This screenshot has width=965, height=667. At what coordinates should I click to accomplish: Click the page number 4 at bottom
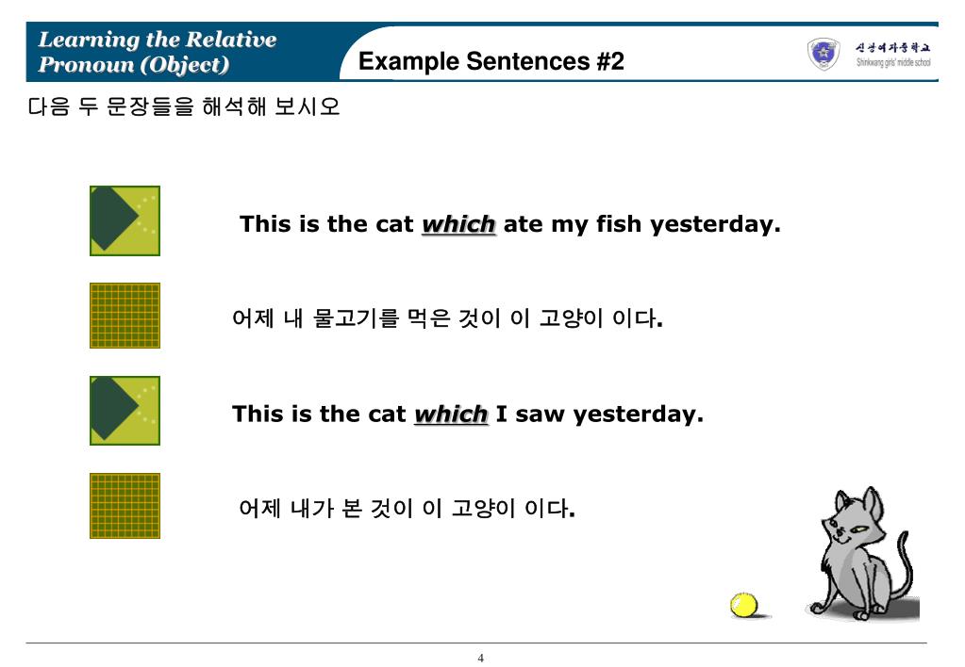(x=481, y=658)
